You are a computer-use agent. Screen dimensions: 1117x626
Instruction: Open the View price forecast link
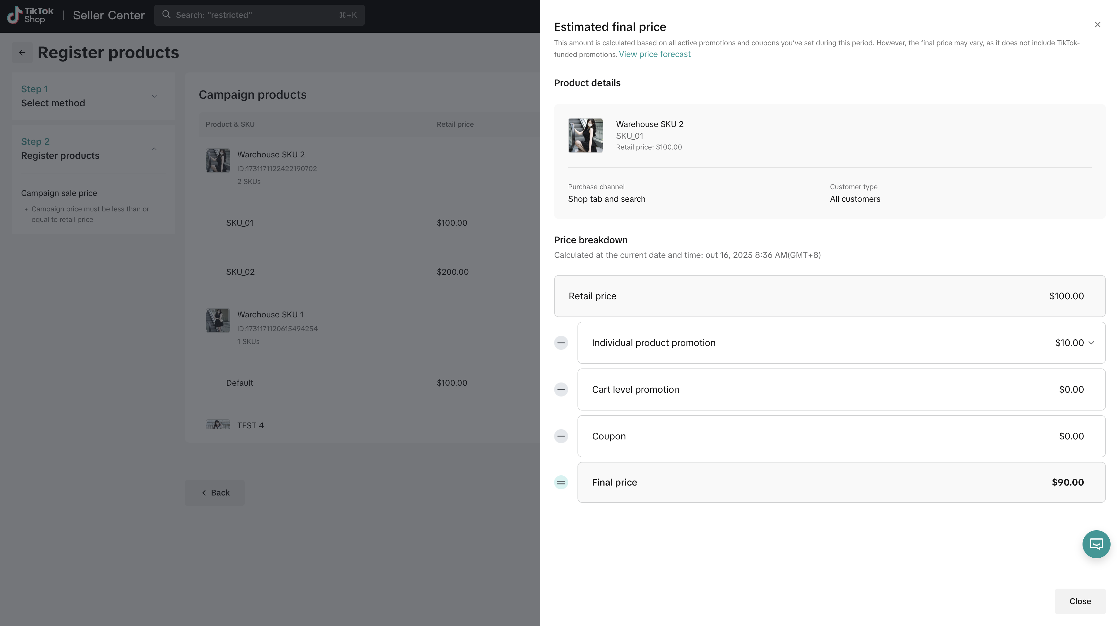(x=654, y=54)
